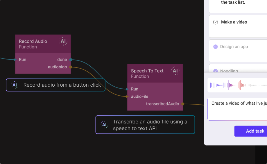267x164 pixels.
Task: Click AI icon beside Record audio prompt
Action: pos(15,85)
